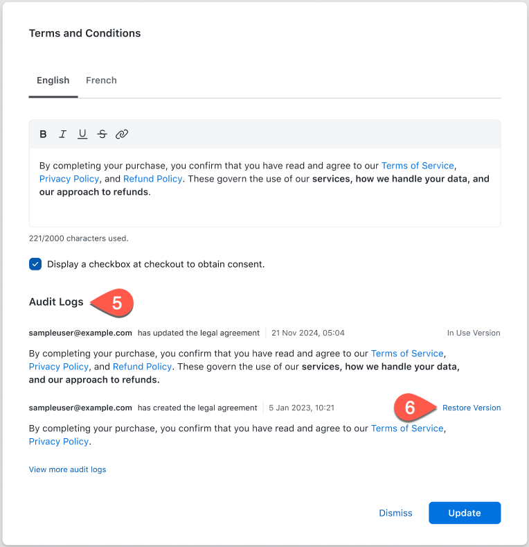
Task: Switch to the French tab
Action: pyautogui.click(x=101, y=80)
